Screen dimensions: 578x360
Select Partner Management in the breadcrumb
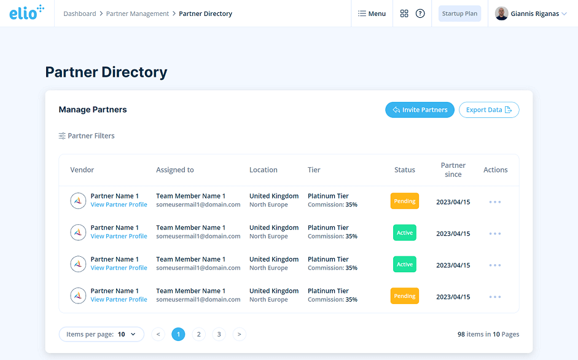click(x=136, y=13)
